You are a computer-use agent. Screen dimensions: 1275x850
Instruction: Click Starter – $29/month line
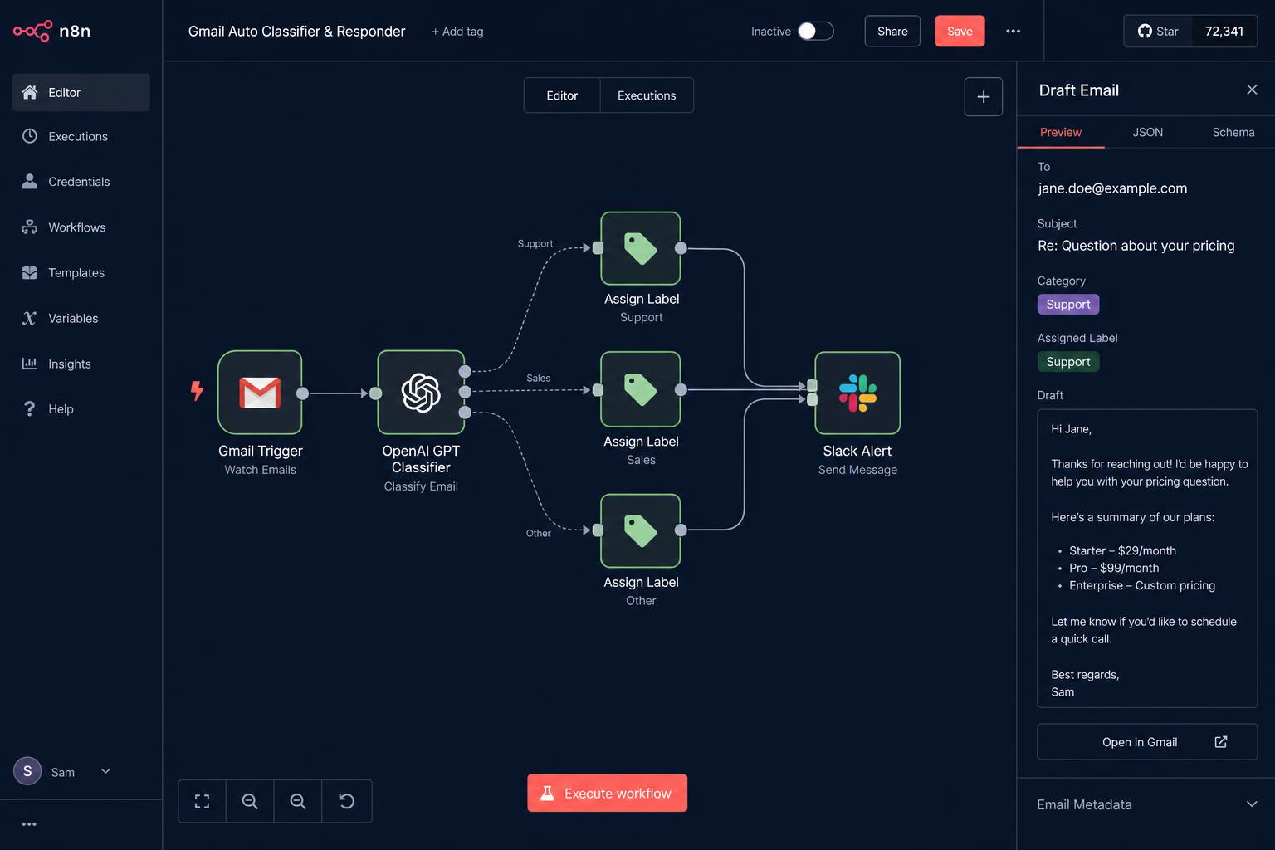[1122, 550]
